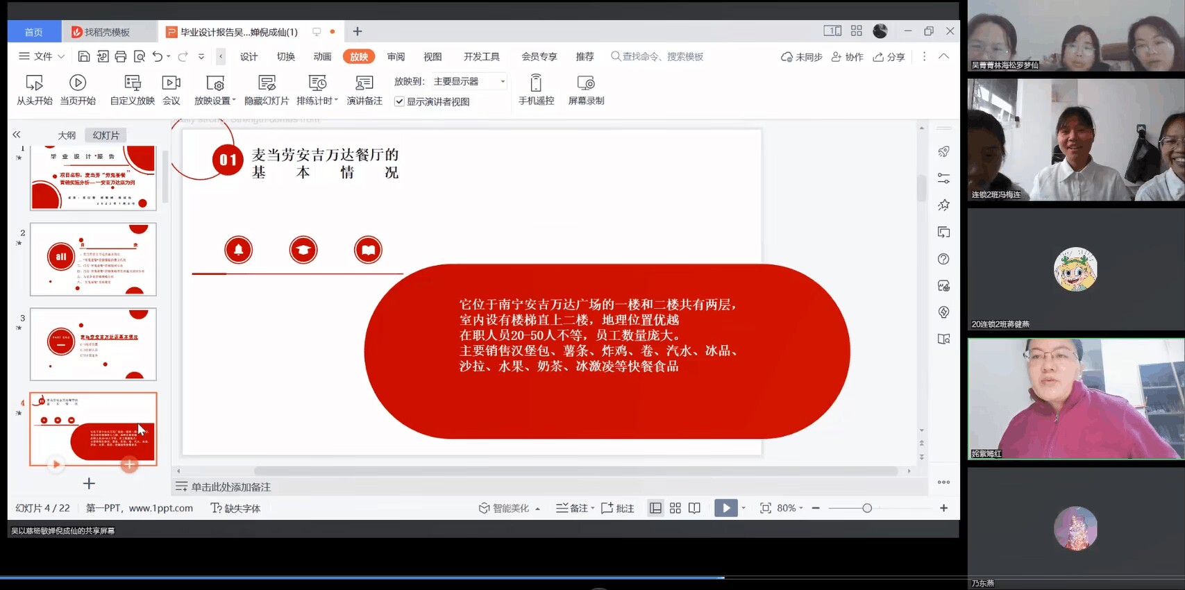The width and height of the screenshot is (1185, 590).
Task: Click the help question-mark icon in right sidebar
Action: coord(943,259)
